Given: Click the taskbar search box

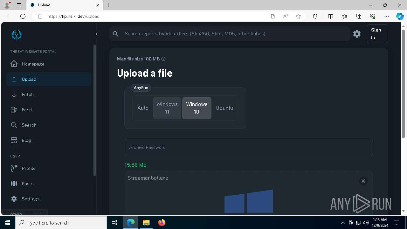Looking at the screenshot, I should click(61, 223).
